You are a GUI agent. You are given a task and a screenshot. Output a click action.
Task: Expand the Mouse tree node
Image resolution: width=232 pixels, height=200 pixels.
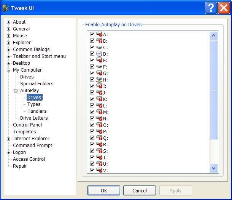tap(9, 36)
